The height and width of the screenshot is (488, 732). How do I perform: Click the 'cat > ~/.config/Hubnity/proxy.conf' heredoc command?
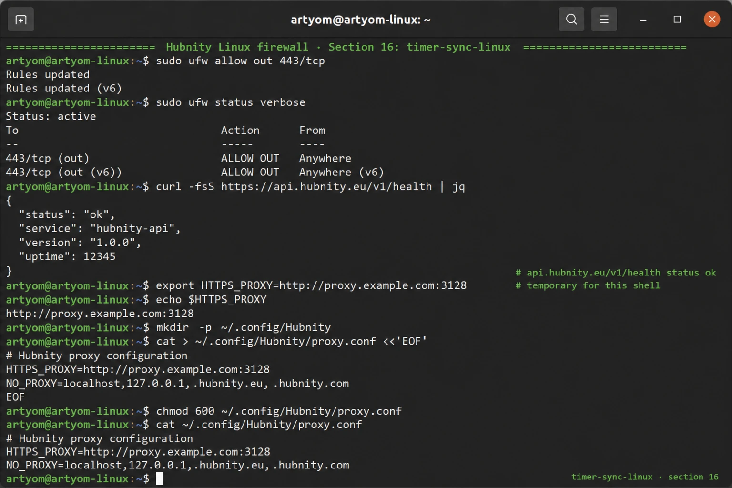click(x=291, y=341)
